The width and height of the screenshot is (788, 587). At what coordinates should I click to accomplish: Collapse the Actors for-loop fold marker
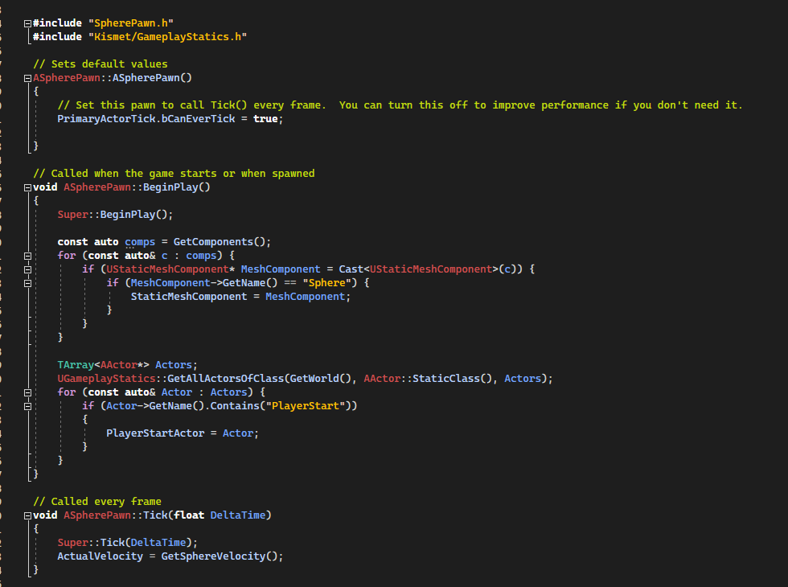(x=27, y=393)
